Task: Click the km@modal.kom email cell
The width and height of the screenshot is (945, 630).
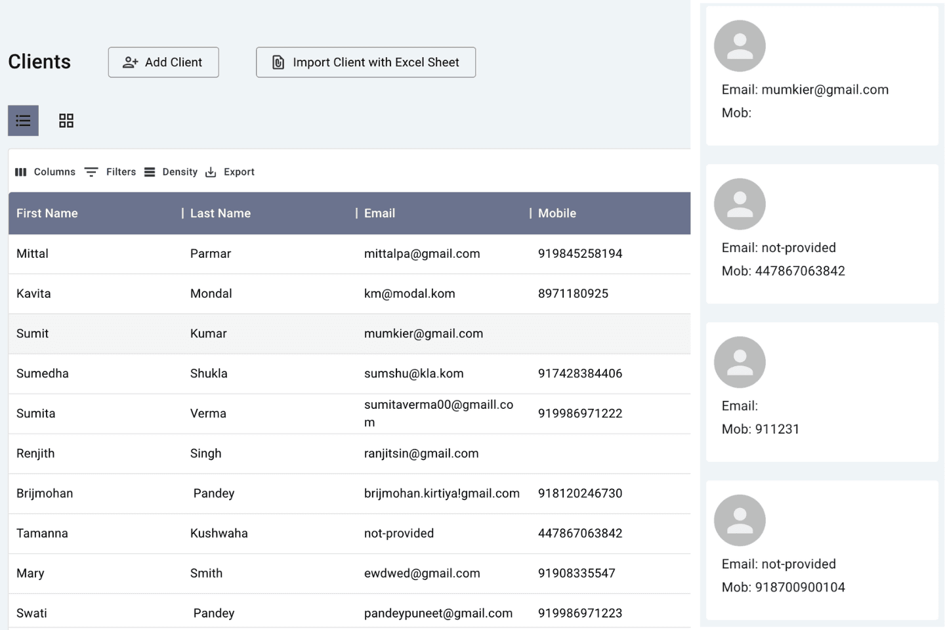Action: point(409,294)
